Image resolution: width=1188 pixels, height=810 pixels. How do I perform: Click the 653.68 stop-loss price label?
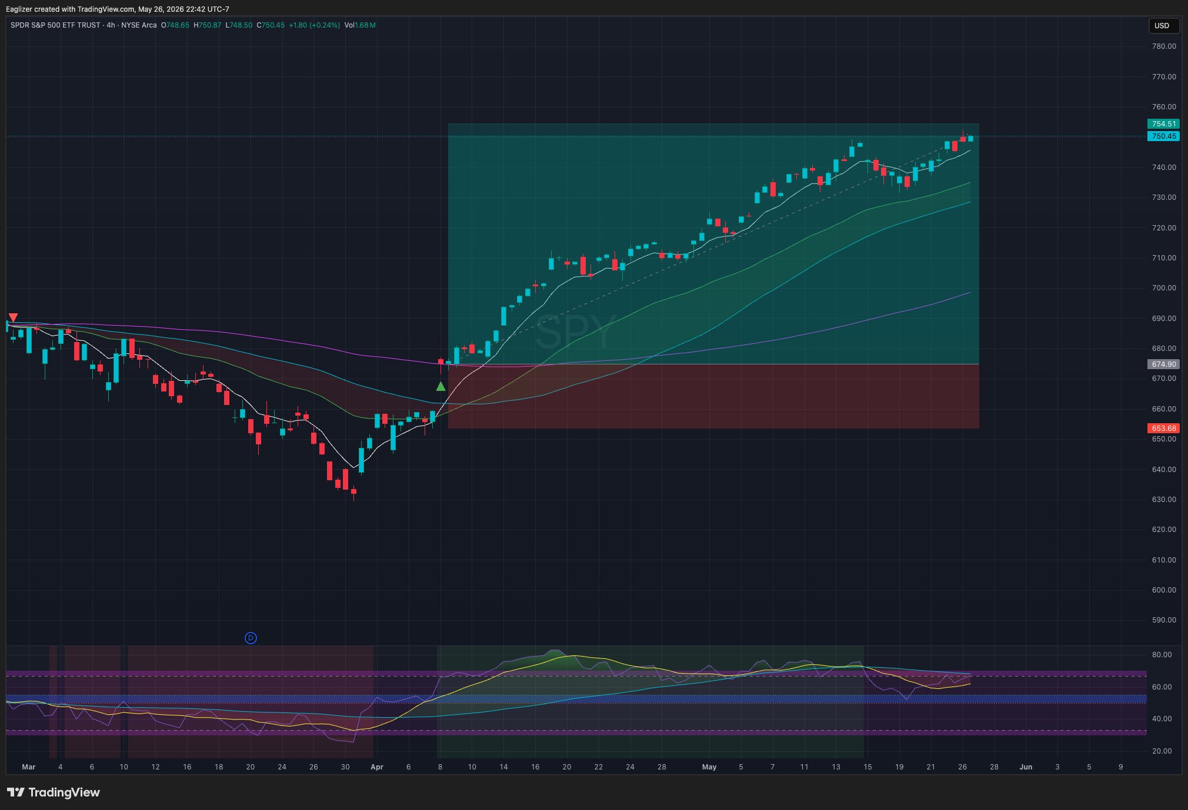[x=1163, y=429]
